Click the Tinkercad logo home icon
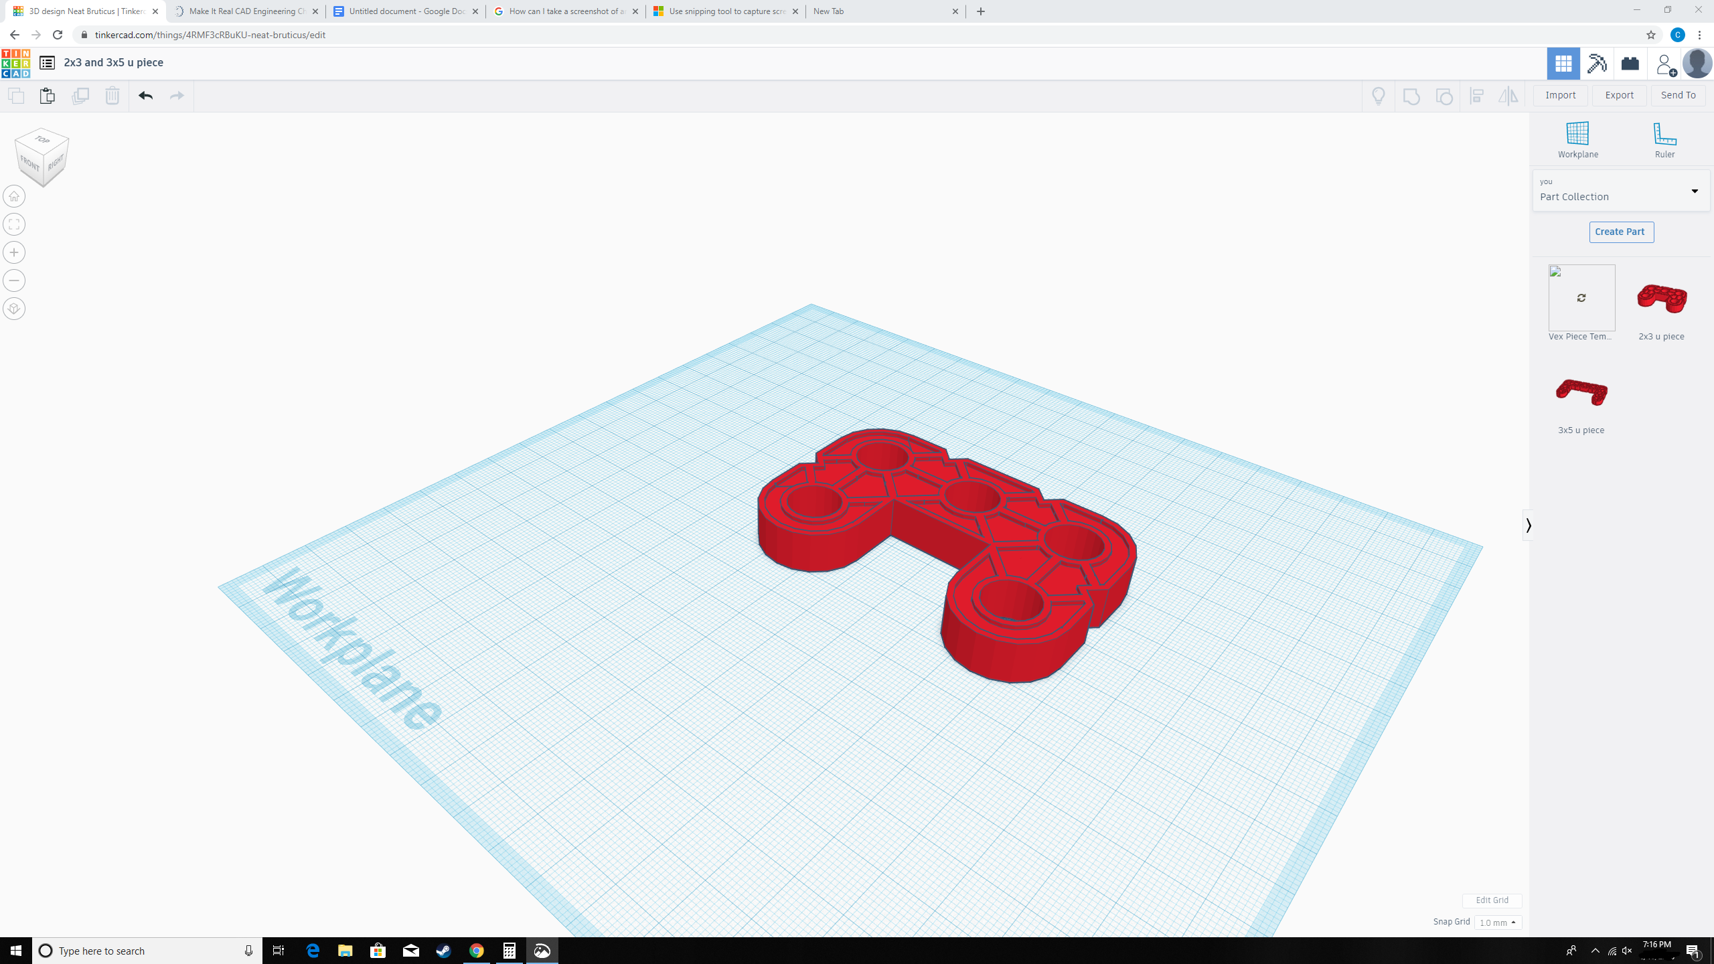The width and height of the screenshot is (1714, 964). [15, 63]
